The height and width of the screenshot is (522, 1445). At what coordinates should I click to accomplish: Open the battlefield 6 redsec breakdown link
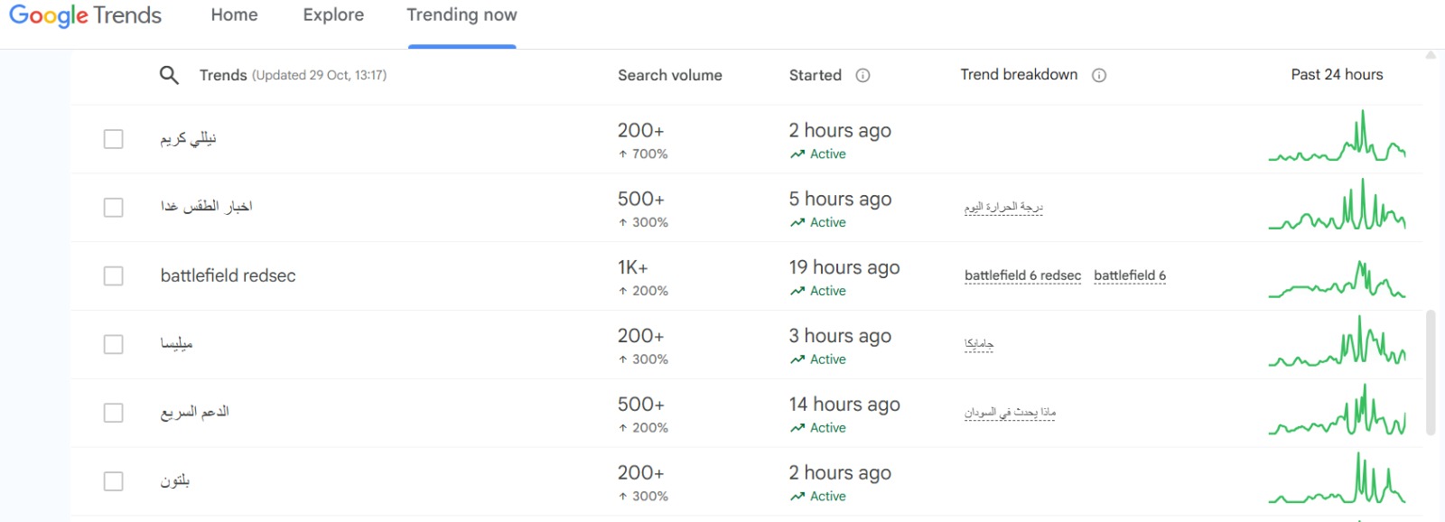click(x=1022, y=275)
